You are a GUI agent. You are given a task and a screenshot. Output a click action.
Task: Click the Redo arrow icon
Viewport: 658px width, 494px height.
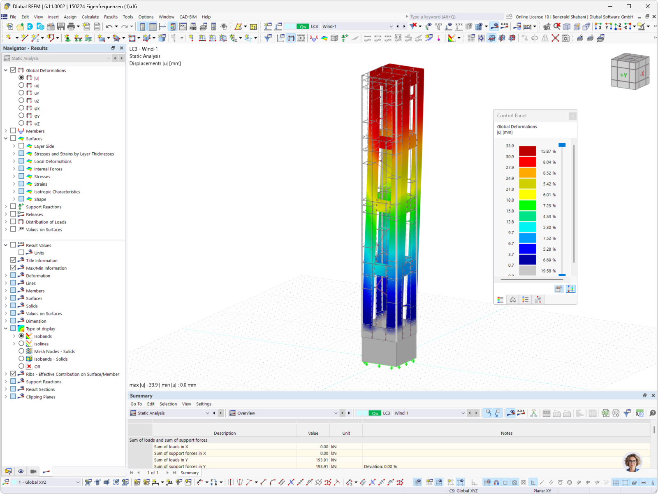coord(124,26)
